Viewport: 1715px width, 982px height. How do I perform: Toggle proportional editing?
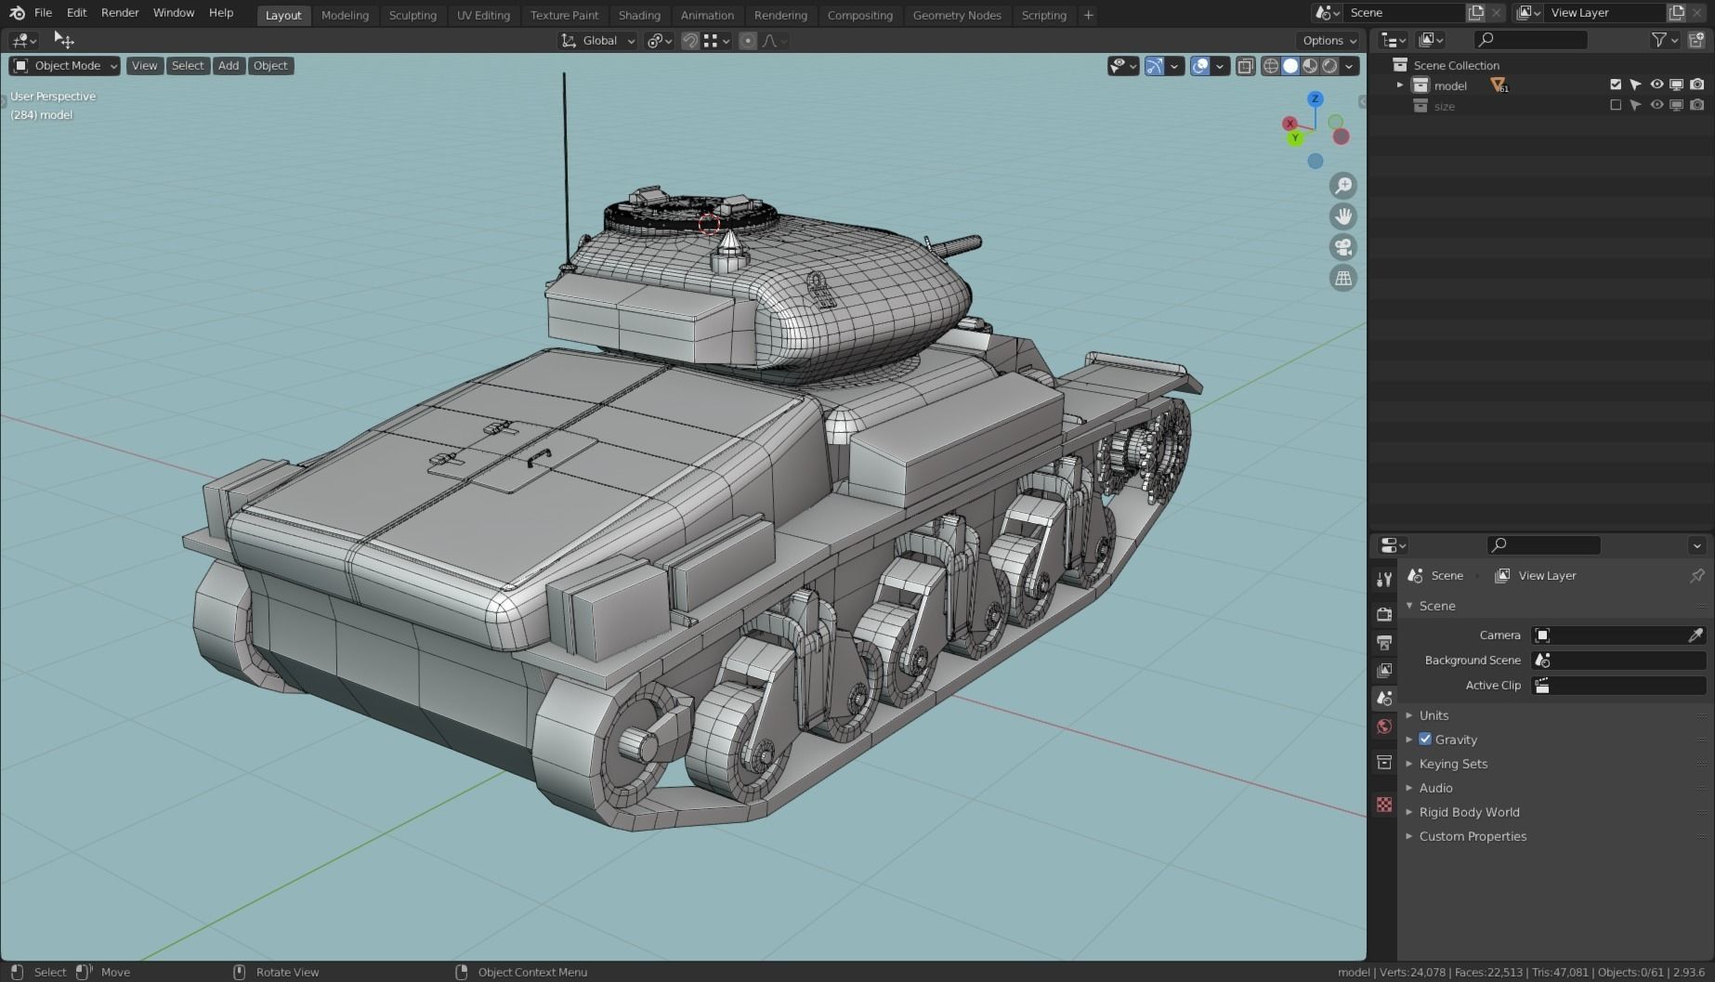[748, 41]
